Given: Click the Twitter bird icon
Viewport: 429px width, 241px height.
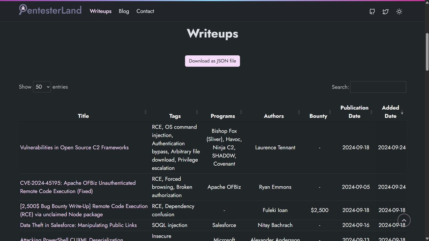Looking at the screenshot, I should (385, 11).
